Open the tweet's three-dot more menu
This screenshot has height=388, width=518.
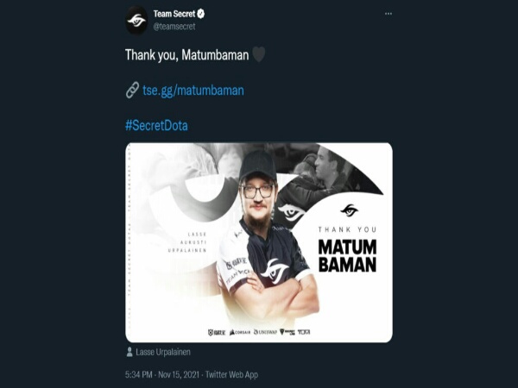pyautogui.click(x=388, y=14)
